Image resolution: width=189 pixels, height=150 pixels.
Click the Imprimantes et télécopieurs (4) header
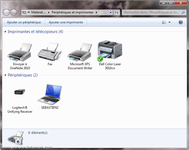(x=35, y=32)
